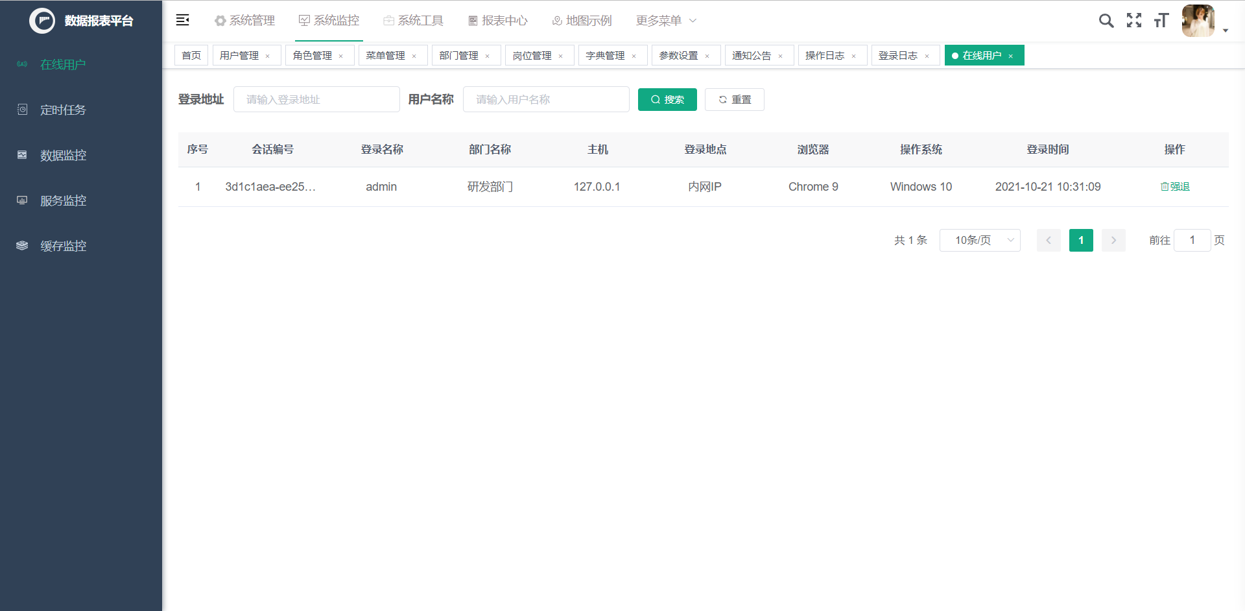This screenshot has width=1245, height=611.
Task: Select the 服务监控 sidebar icon
Action: tap(21, 200)
